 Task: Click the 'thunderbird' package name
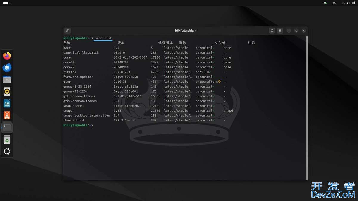(x=73, y=120)
